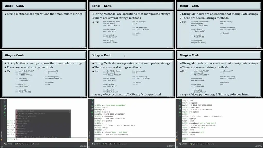Click Out[24]: False in In[25] console frame
Viewport: 263px width, 148px height.
pyautogui.click(x=188, y=134)
